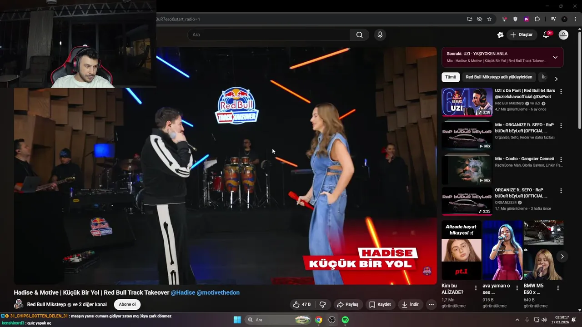
Task: Like the video with thumbs up
Action: [x=303, y=304]
